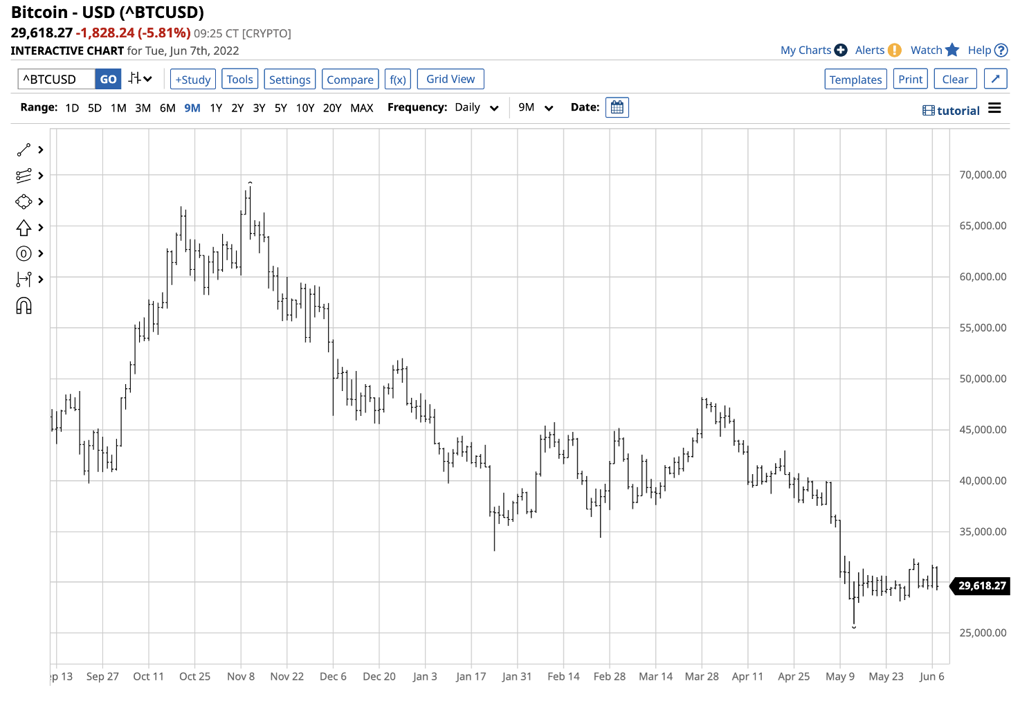This screenshot has width=1020, height=717.
Task: Set range to MAX
Action: (362, 108)
